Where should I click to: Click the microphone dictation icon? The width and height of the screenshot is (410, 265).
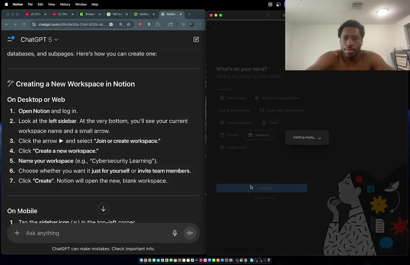pos(175,233)
